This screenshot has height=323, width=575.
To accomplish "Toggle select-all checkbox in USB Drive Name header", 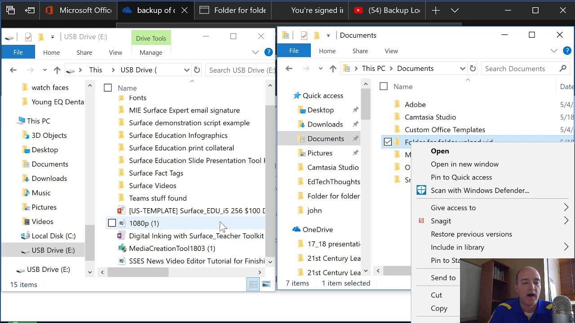I will (108, 88).
